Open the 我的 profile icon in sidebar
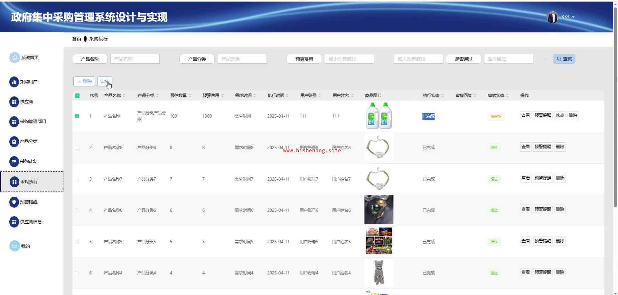The width and height of the screenshot is (618, 295). (x=14, y=246)
